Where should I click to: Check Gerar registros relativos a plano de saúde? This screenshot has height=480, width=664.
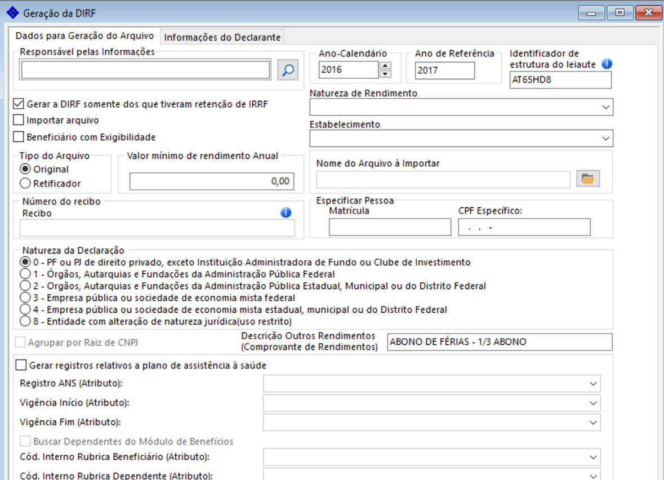(x=21, y=365)
